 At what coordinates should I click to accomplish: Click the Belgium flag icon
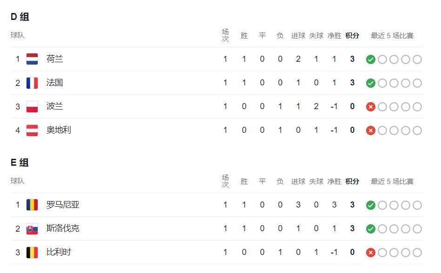32,252
